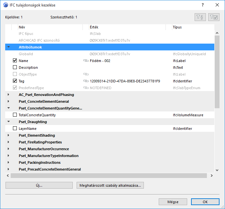
Task: Check the TotalConcreteQuantity checkbox
Action: tap(15, 115)
